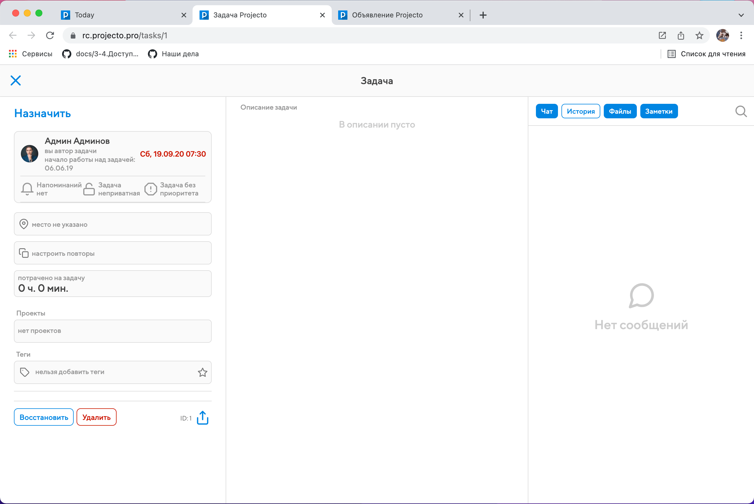This screenshot has height=504, width=754.
Task: Toggle the Заметки filter button
Action: pyautogui.click(x=659, y=111)
